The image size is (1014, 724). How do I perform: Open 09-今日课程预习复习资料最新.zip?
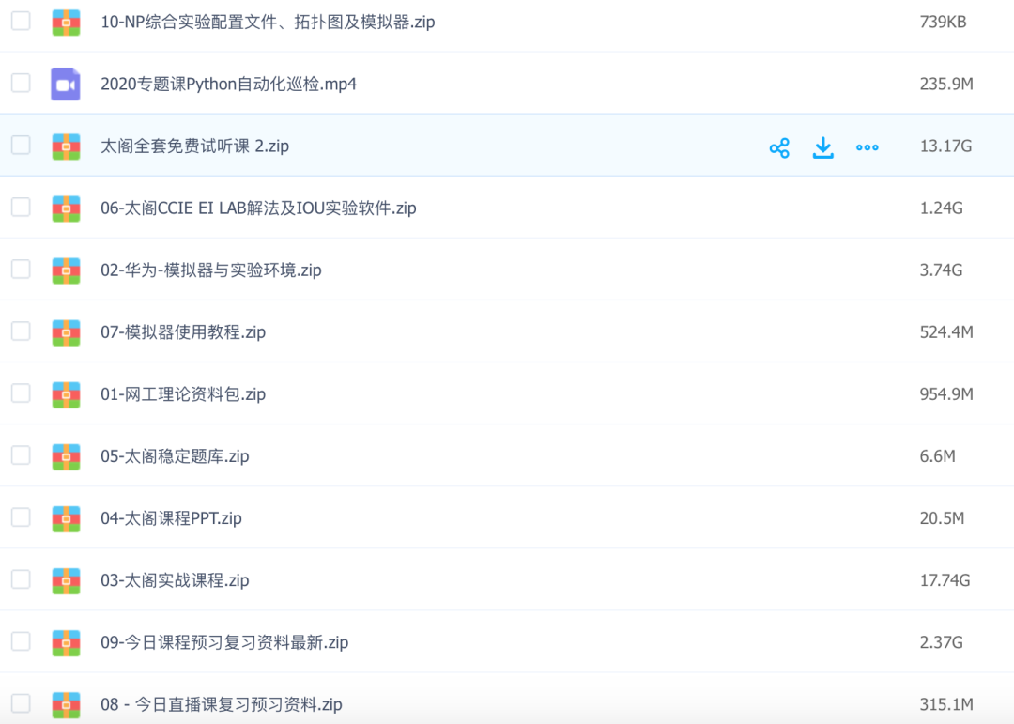224,642
